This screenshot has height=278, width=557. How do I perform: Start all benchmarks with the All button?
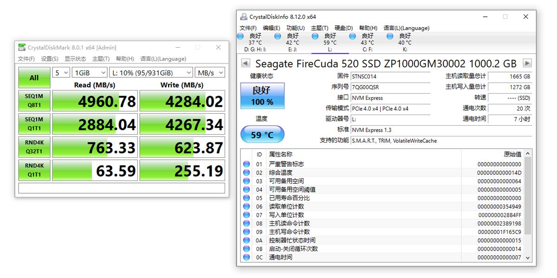pyautogui.click(x=34, y=78)
